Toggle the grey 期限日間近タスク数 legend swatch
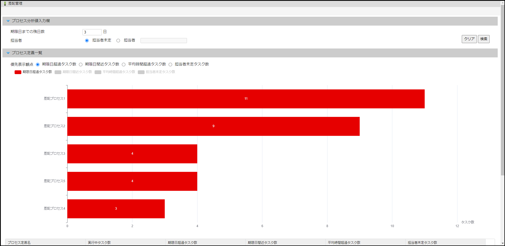 point(58,72)
